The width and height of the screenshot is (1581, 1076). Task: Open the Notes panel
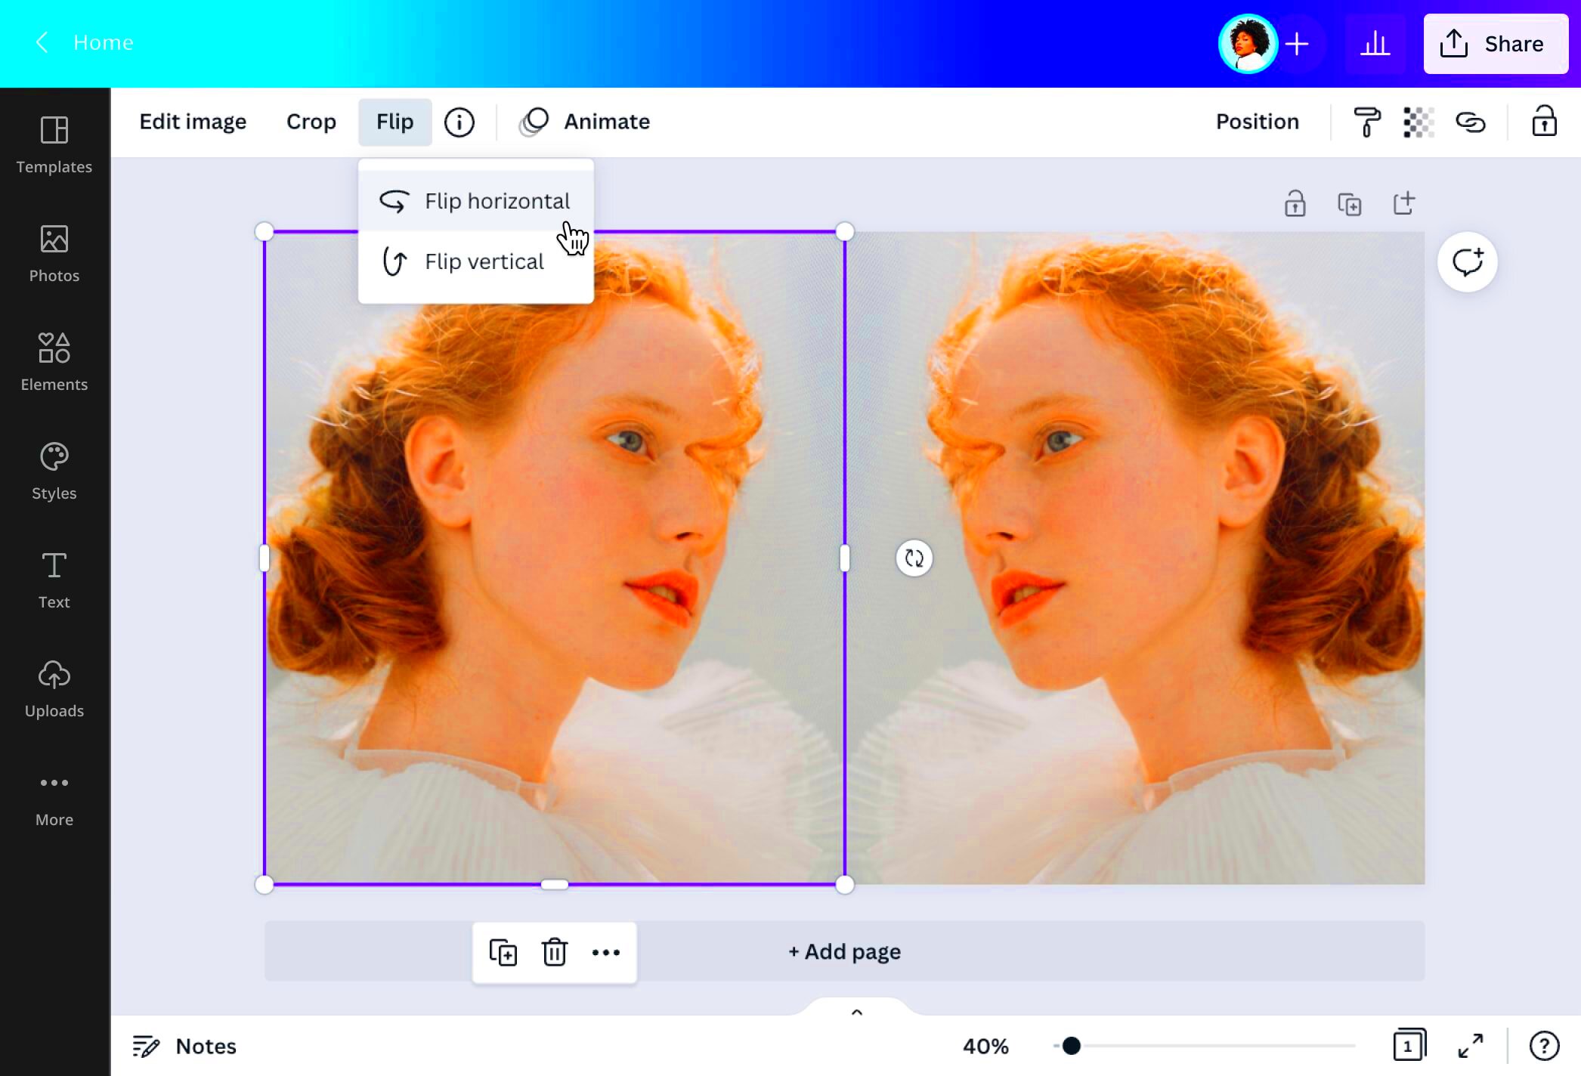[185, 1045]
